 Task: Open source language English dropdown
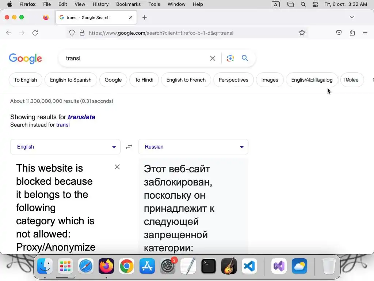point(65,147)
